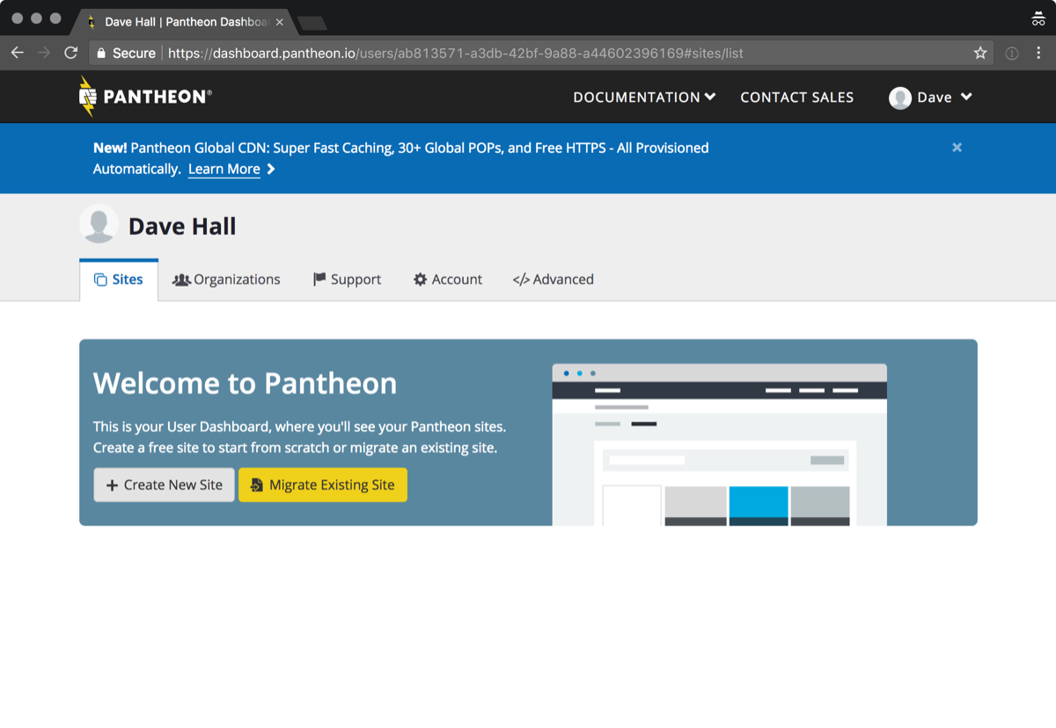Click the Pantheon lightning bolt logo
Viewport: 1056px width, 728px height.
coord(87,97)
